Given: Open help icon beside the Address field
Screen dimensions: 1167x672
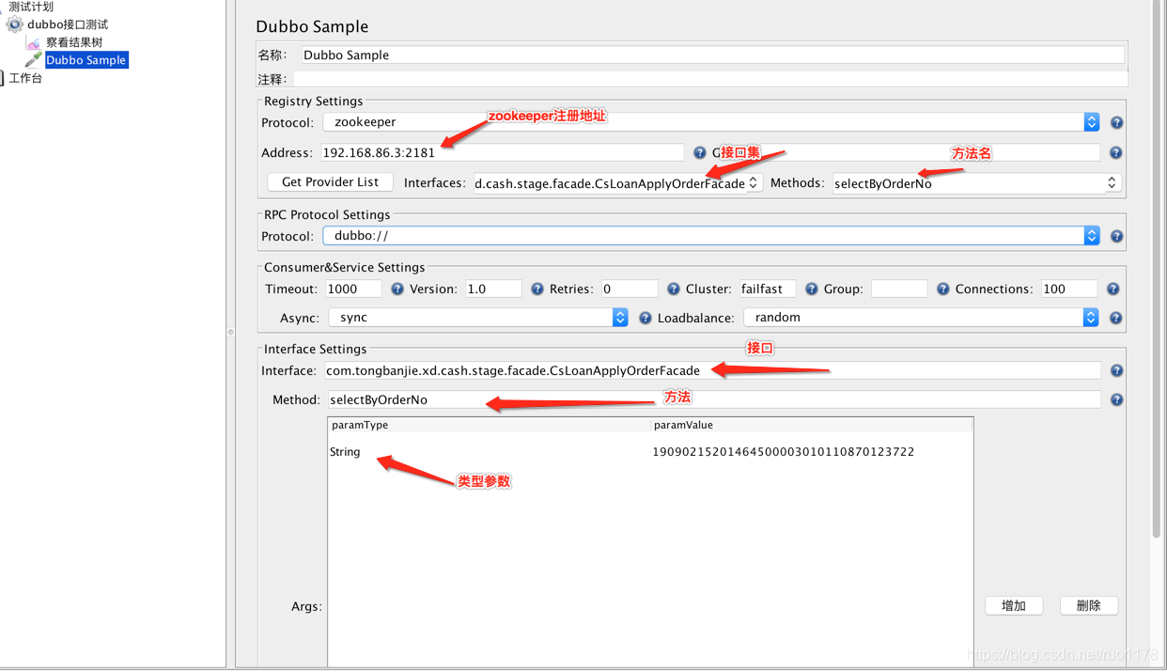Looking at the screenshot, I should tap(700, 151).
